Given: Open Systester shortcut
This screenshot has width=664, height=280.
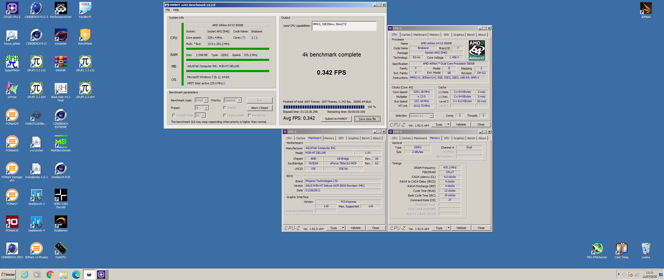Looking at the screenshot, I should (x=61, y=37).
